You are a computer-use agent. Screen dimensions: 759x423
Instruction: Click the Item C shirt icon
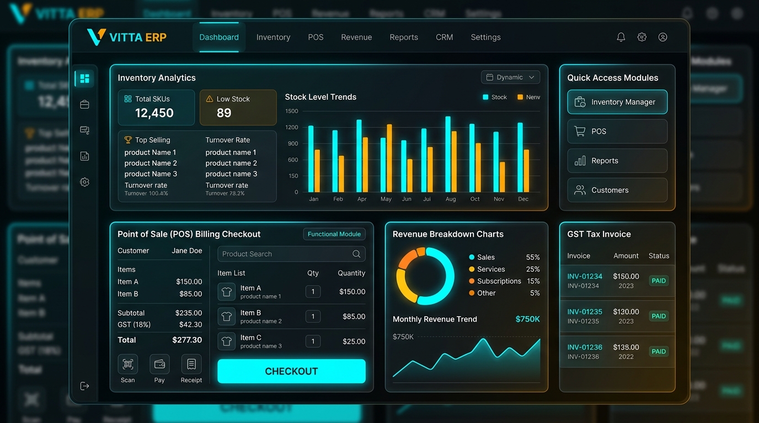226,341
